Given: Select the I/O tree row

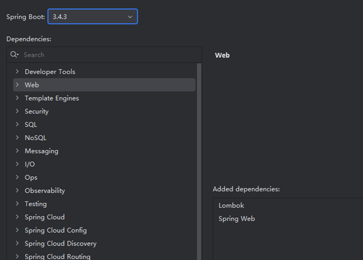Looking at the screenshot, I should point(104,164).
